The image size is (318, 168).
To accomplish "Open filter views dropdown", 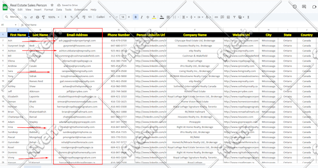I will (241, 17).
